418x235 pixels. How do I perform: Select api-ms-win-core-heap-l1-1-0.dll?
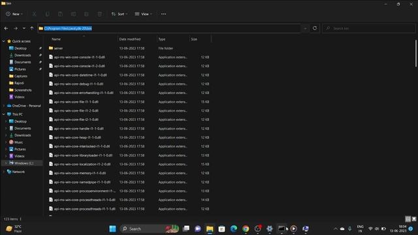tap(77, 138)
